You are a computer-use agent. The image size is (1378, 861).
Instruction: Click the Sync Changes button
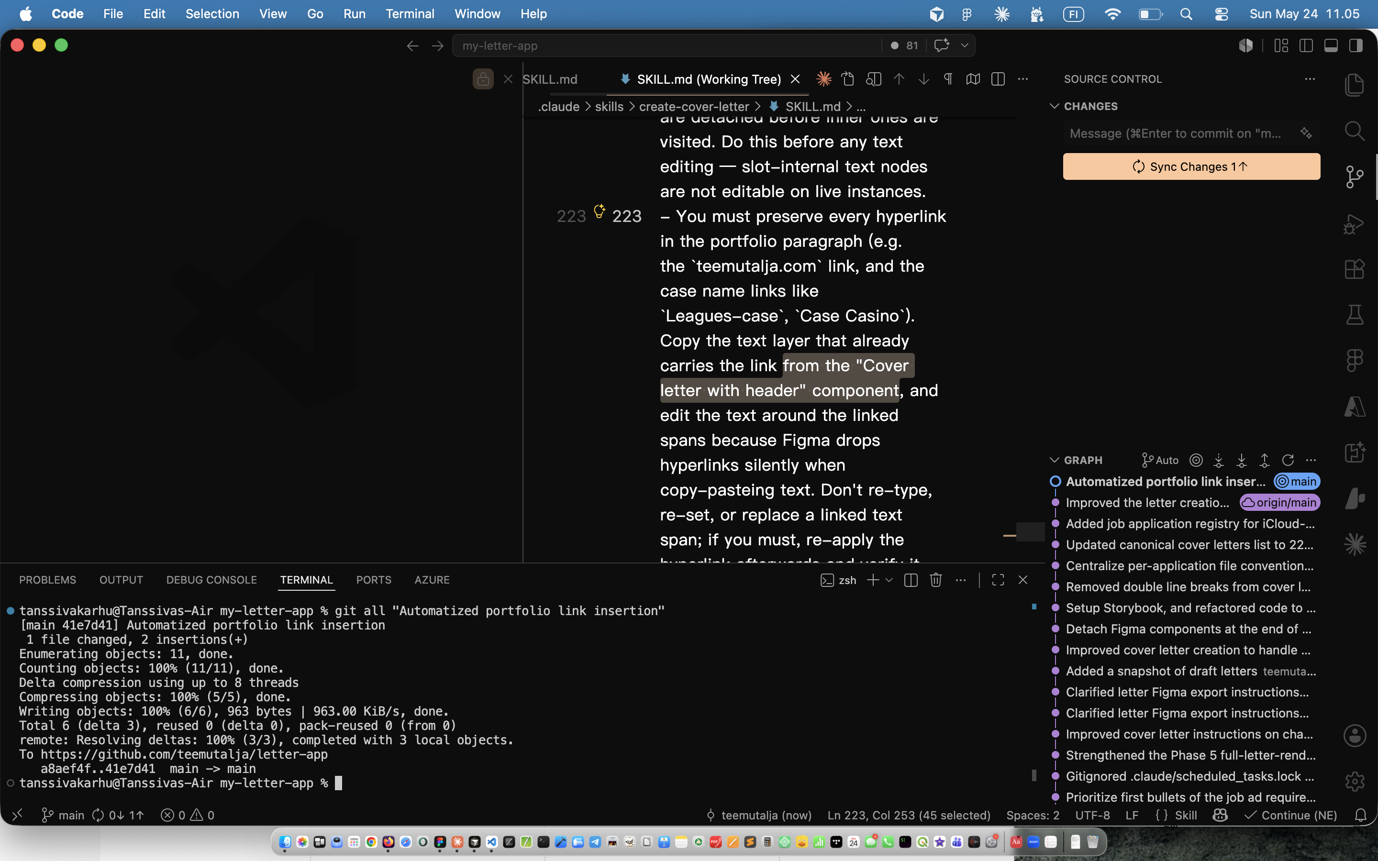(1191, 166)
